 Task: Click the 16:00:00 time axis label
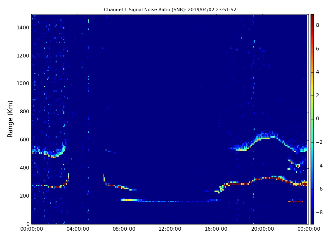point(216,229)
